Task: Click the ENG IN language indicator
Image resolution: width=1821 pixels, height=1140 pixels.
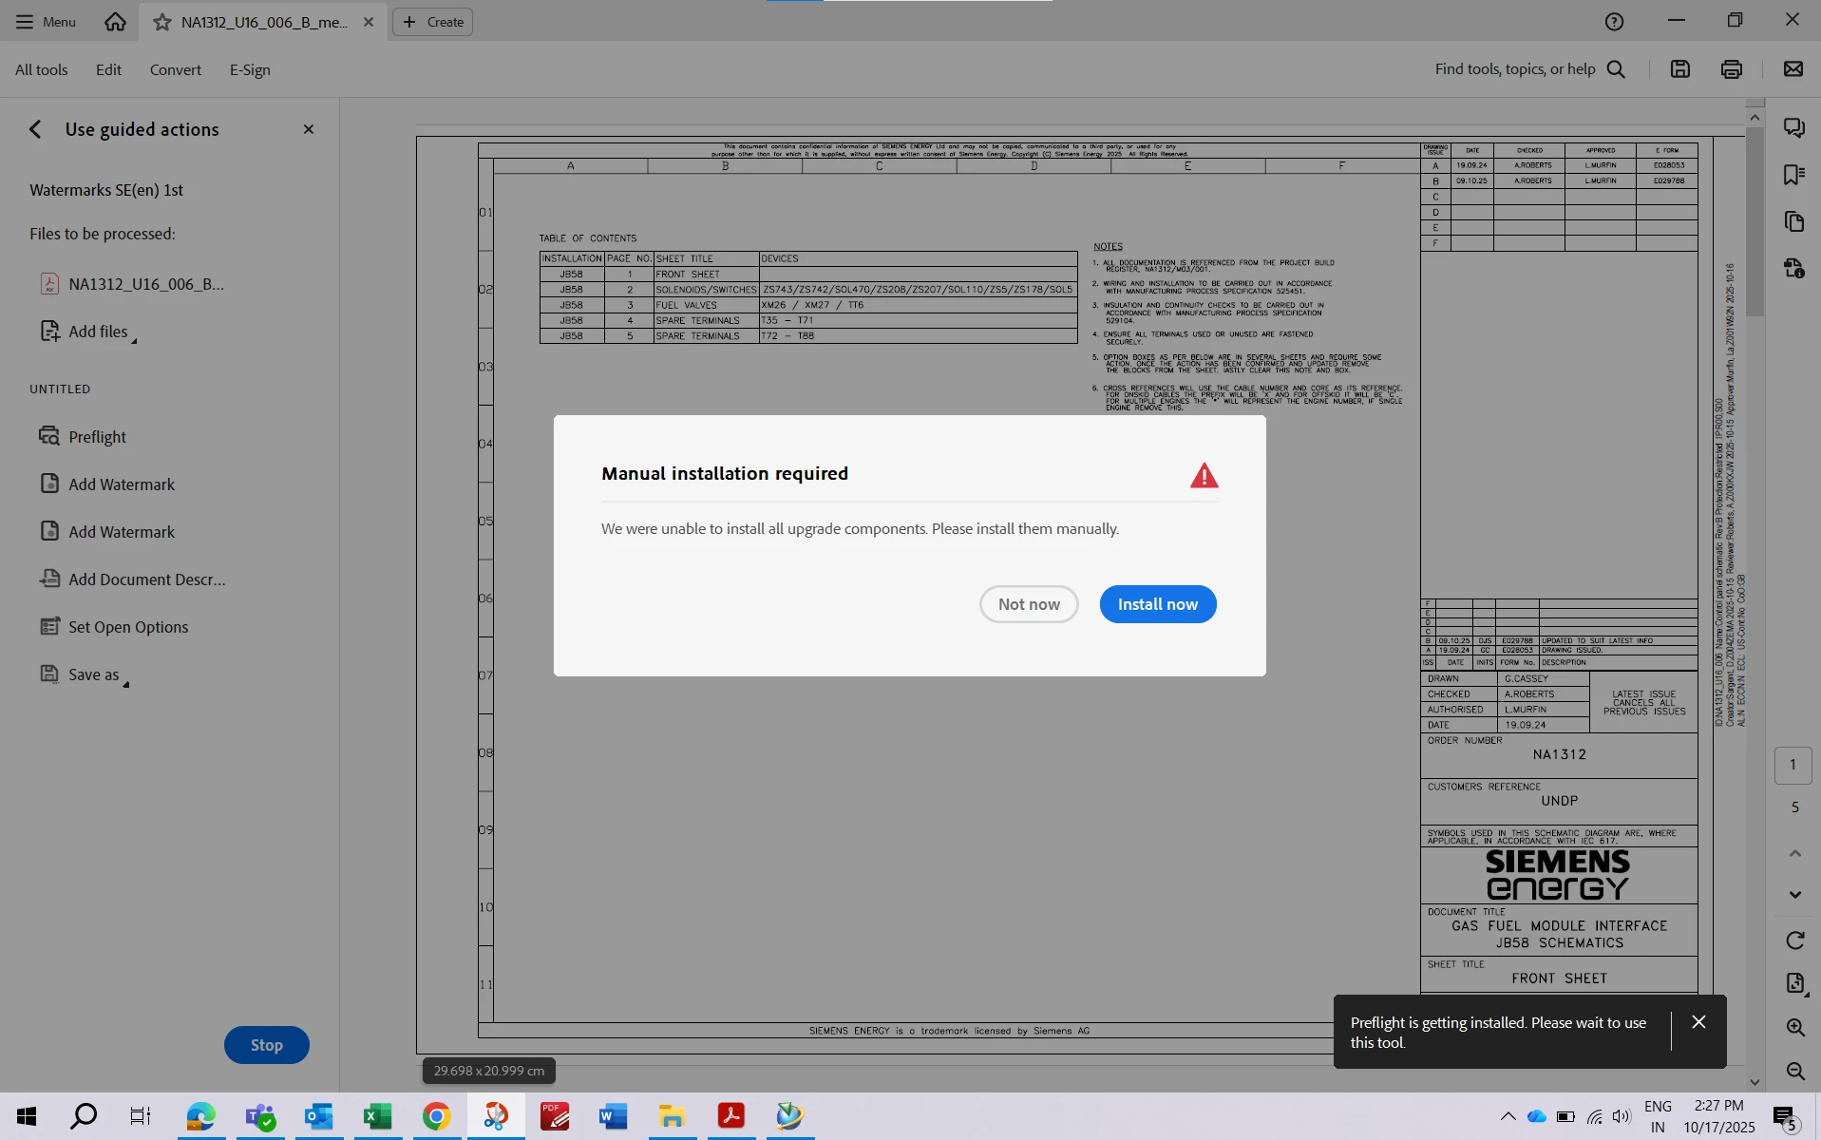Action: [1658, 1116]
